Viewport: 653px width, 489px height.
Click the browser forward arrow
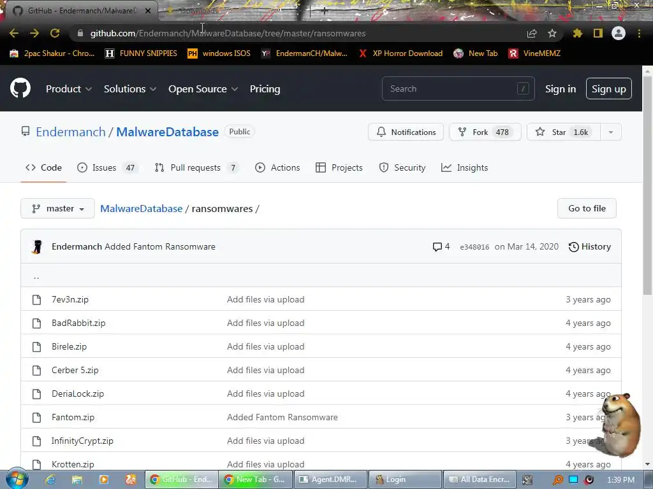[x=34, y=33]
